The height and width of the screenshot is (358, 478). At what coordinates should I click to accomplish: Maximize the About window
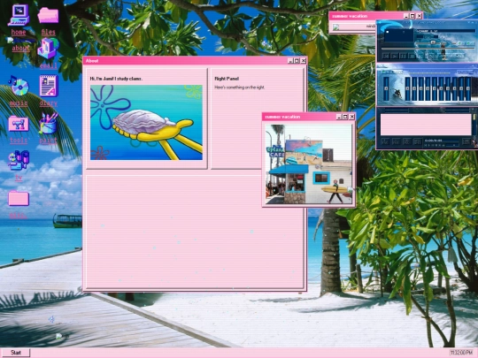click(x=297, y=61)
